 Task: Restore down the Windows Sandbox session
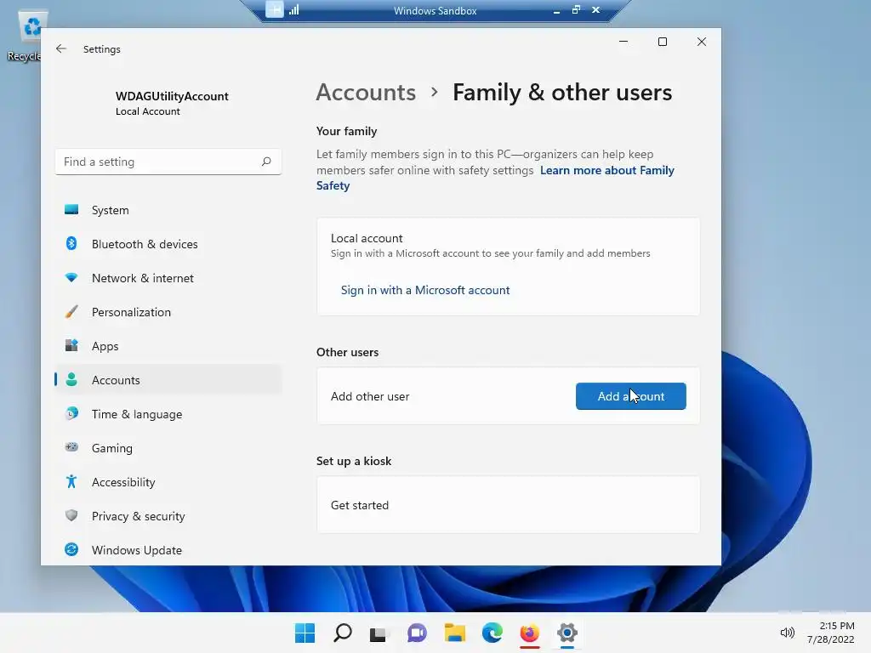coord(576,10)
